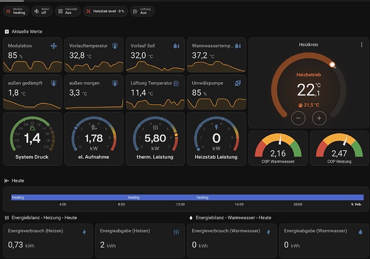This screenshot has height=259, width=370.
Task: Click the heating icon beside Energiebilanz Heizung heading
Action: pyautogui.click(x=7, y=218)
